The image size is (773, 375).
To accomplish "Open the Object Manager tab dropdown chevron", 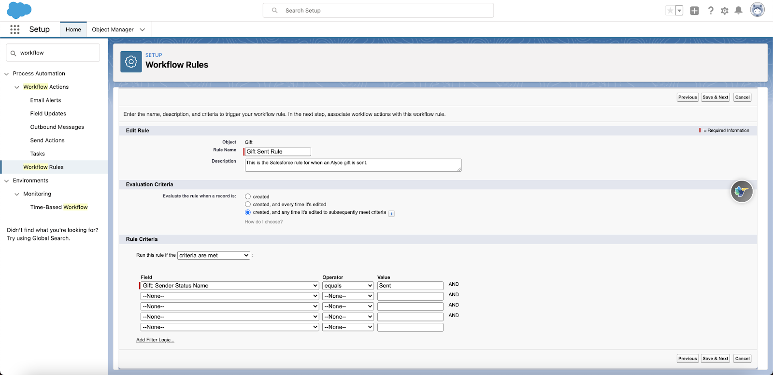I will (143, 29).
